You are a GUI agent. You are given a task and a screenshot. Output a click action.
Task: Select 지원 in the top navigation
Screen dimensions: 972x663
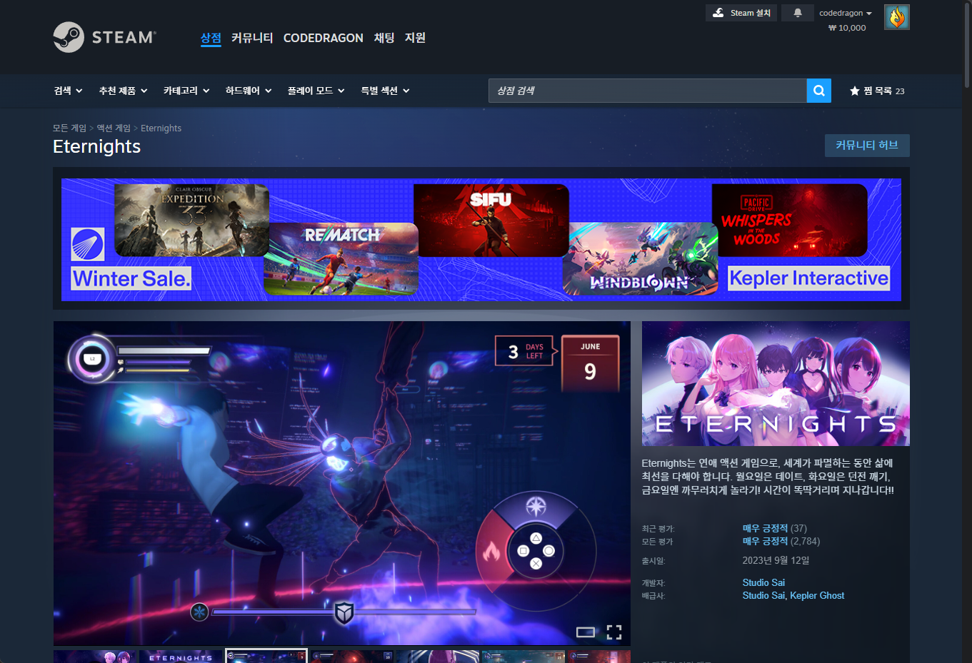click(415, 38)
